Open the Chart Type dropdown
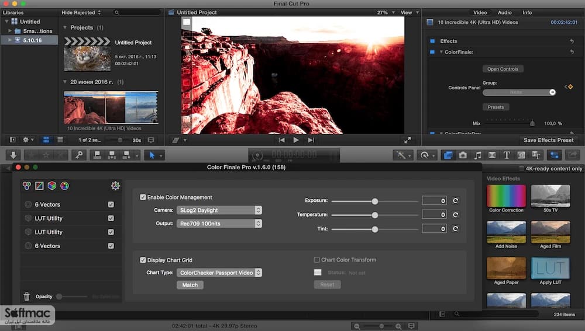Screen dimensions: 585x331 tap(219, 273)
